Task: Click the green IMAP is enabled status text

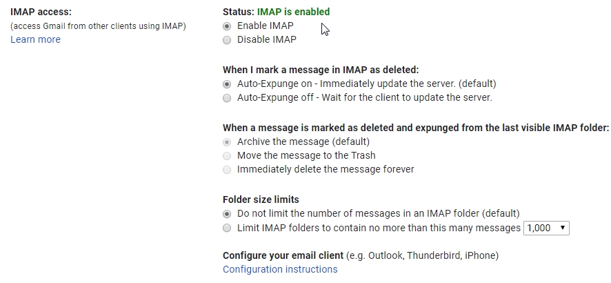Action: [x=293, y=12]
